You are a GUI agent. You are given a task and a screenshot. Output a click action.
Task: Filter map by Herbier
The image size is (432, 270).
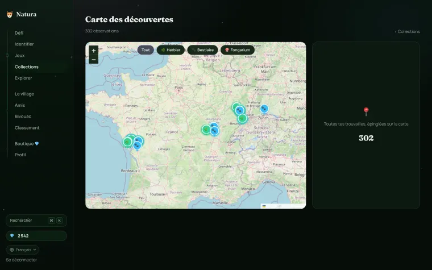coord(171,50)
